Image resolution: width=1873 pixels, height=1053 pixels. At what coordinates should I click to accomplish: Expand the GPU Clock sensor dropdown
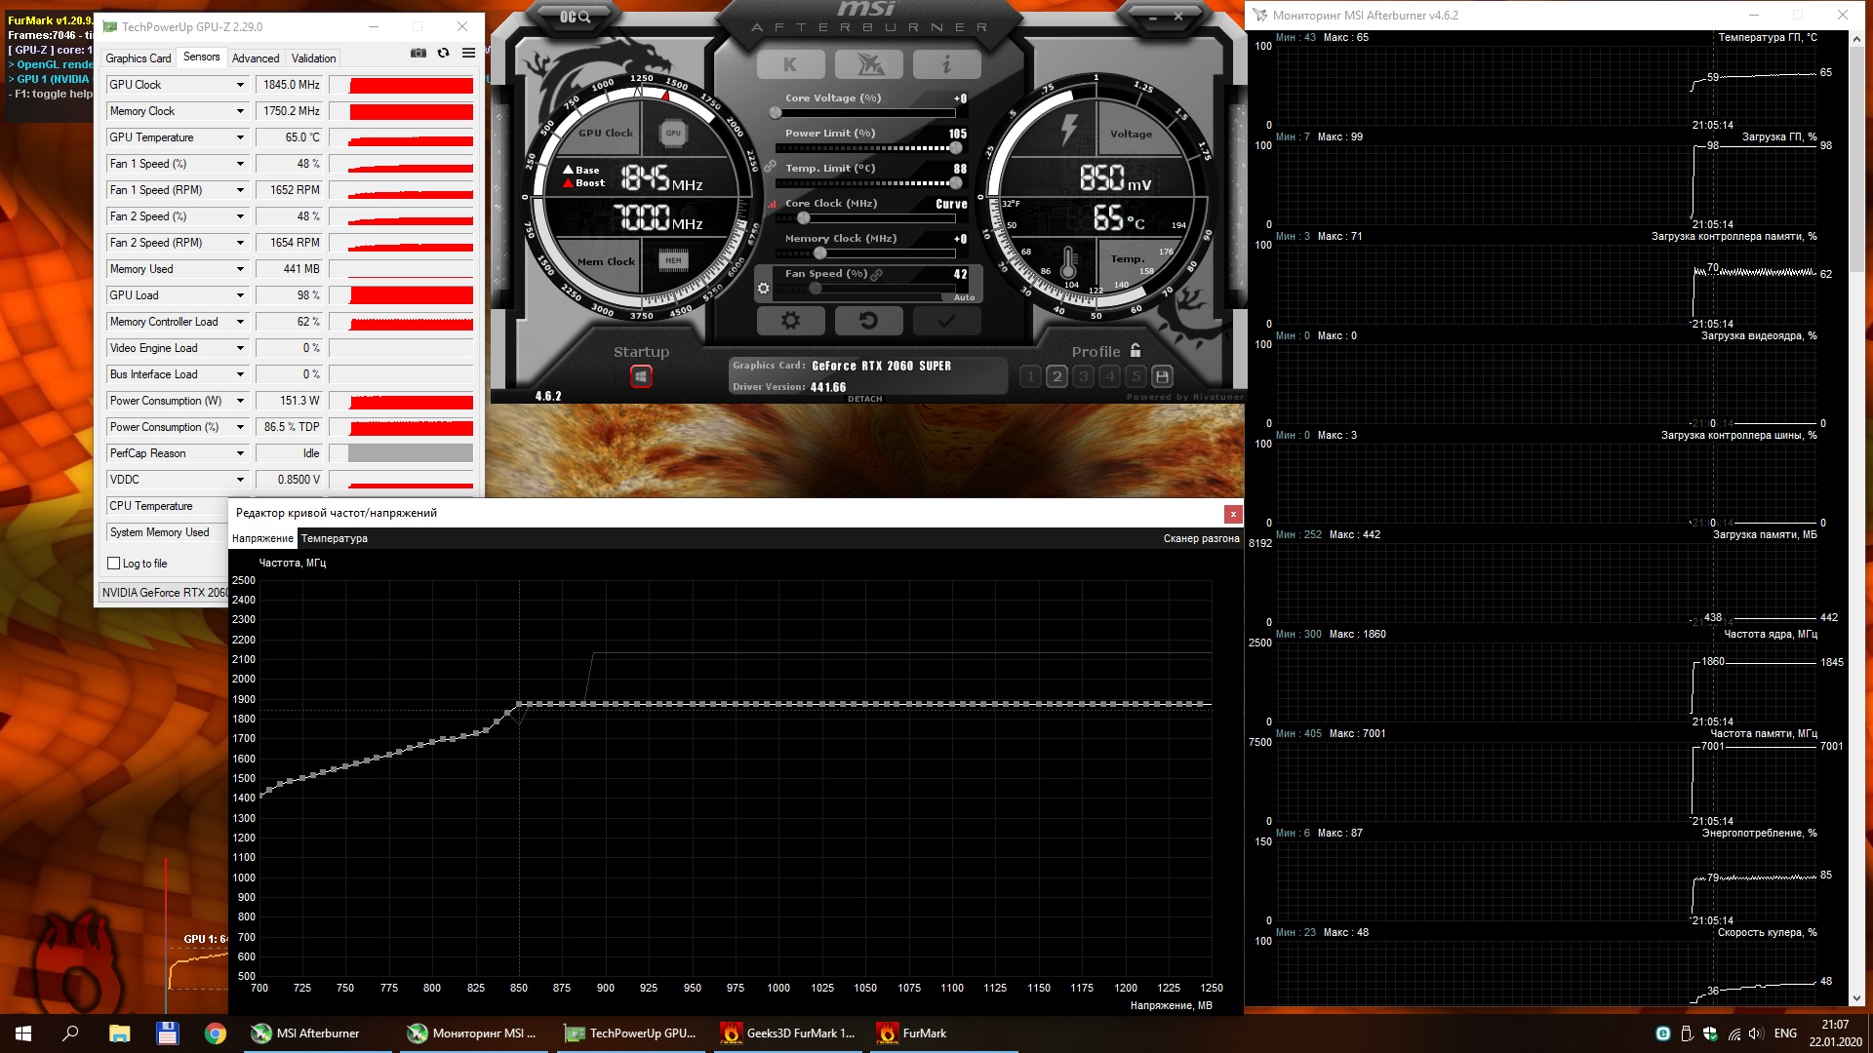coord(240,85)
